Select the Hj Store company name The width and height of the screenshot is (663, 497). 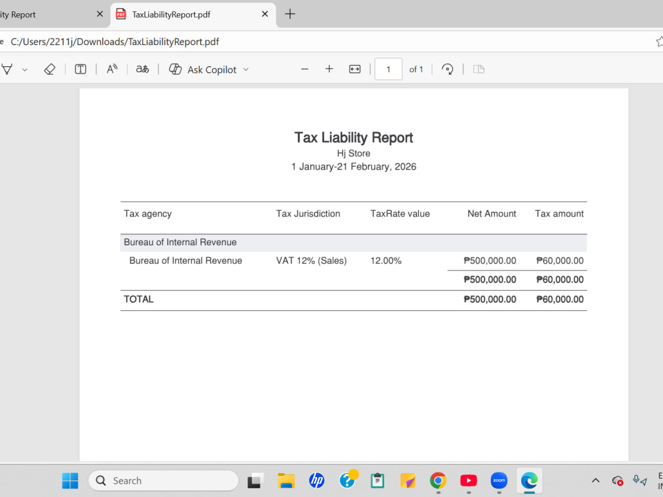click(x=353, y=154)
